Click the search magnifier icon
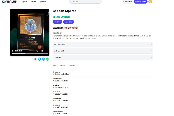 point(71,2)
